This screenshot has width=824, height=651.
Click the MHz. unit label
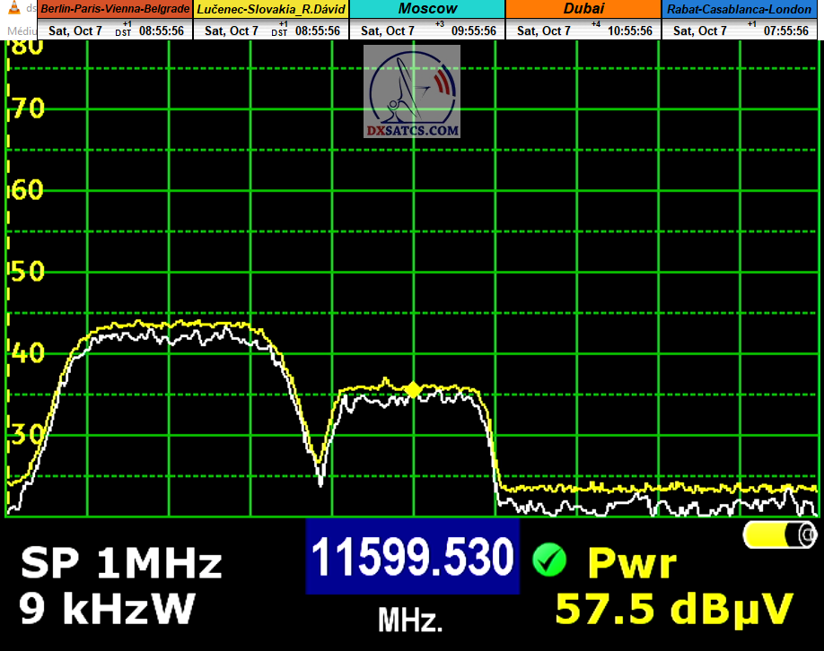(410, 620)
